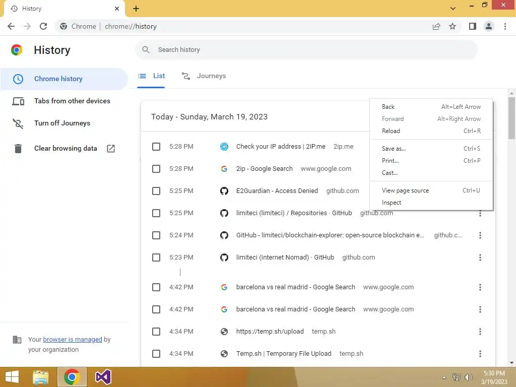516x387 pixels.
Task: Check the blockchain-explorer GitHub entry
Action: click(156, 235)
